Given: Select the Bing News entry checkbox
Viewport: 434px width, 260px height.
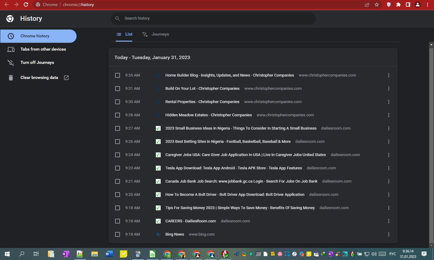Looking at the screenshot, I should 118,234.
